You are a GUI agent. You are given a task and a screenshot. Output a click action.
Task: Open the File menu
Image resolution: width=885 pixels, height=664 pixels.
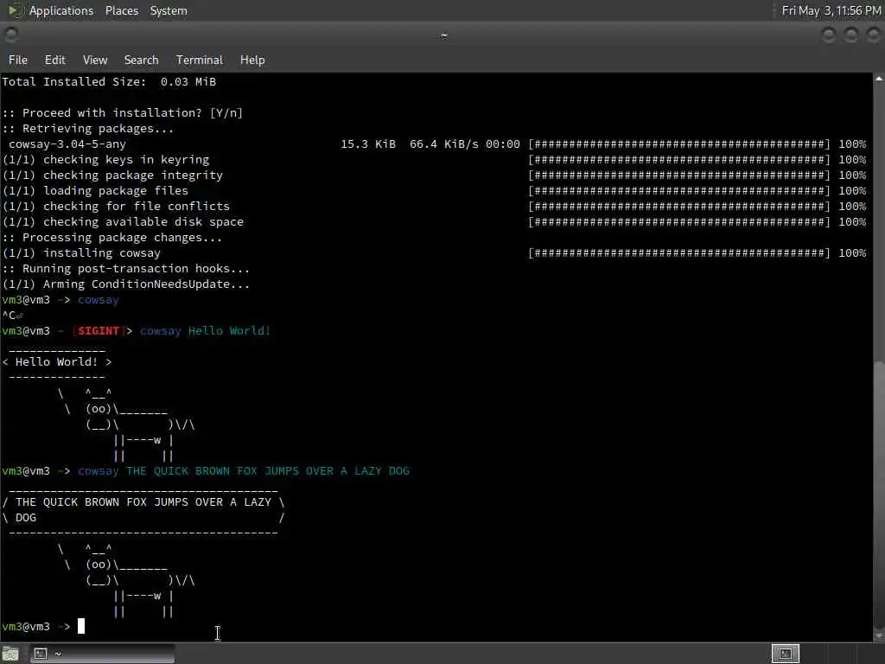pyautogui.click(x=17, y=60)
